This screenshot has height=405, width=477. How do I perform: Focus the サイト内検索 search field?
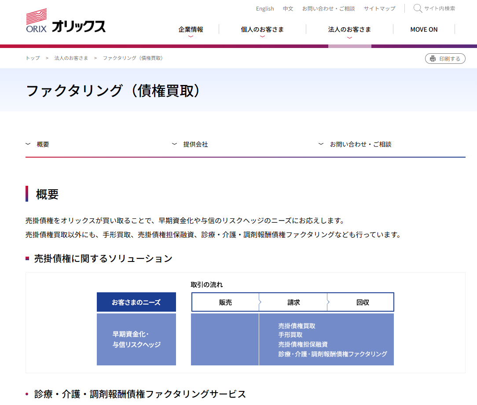click(440, 8)
